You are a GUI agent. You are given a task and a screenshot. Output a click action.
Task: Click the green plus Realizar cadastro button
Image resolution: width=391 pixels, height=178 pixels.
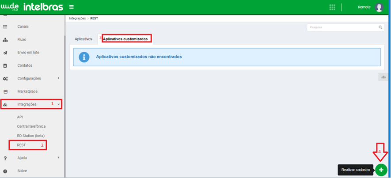[381, 170]
